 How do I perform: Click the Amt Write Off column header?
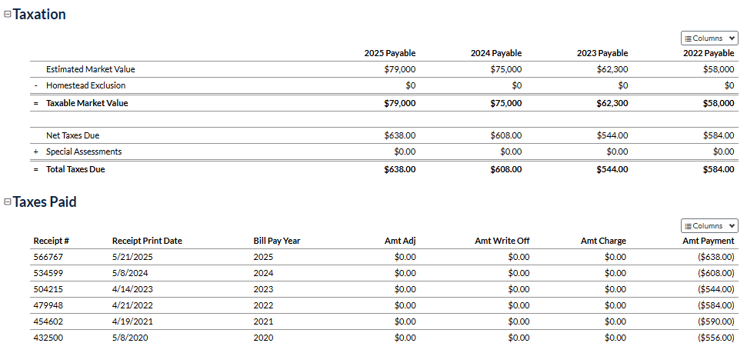[502, 241]
